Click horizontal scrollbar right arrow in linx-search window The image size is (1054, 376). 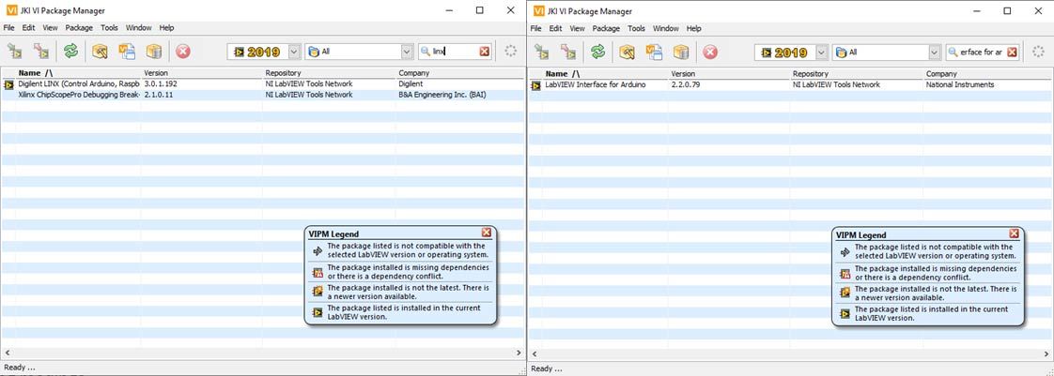pos(519,353)
